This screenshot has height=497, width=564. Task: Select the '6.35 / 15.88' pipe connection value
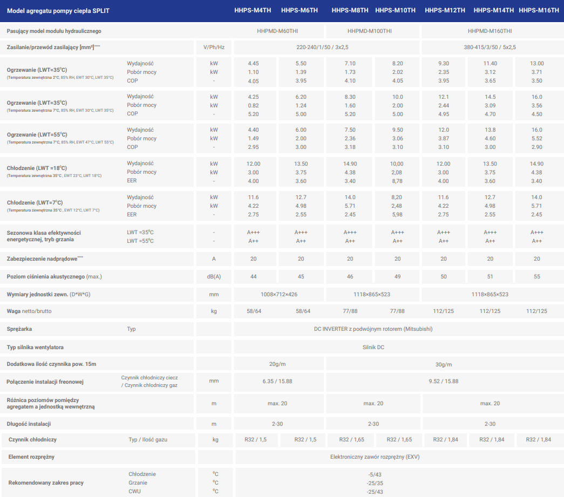(277, 381)
